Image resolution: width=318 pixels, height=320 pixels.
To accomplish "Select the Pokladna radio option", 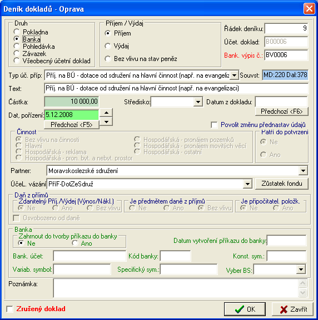I will pos(17,32).
